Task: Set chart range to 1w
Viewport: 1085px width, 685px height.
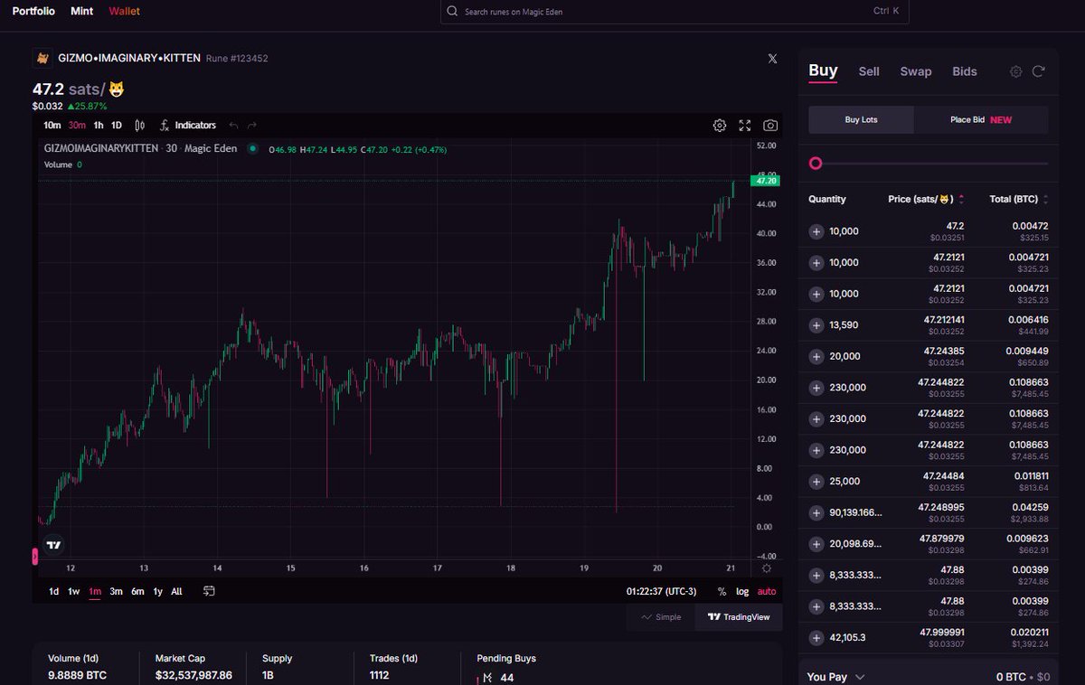Action: coord(73,592)
